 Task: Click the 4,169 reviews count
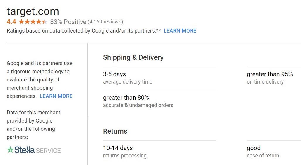pyautogui.click(x=105, y=22)
